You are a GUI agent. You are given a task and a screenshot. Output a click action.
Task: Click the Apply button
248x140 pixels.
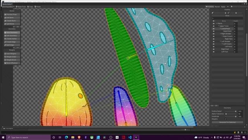pyautogui.click(x=223, y=7)
